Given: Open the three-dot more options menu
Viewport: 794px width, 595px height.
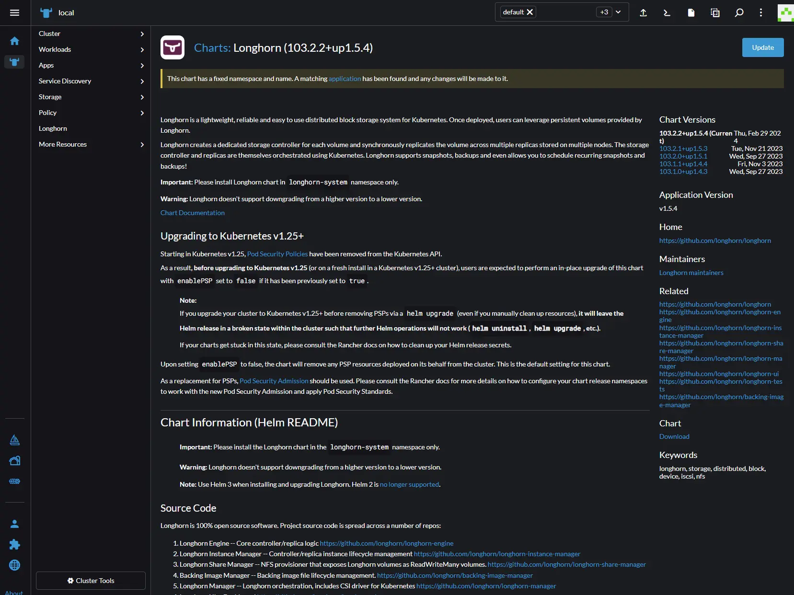Looking at the screenshot, I should coord(760,13).
